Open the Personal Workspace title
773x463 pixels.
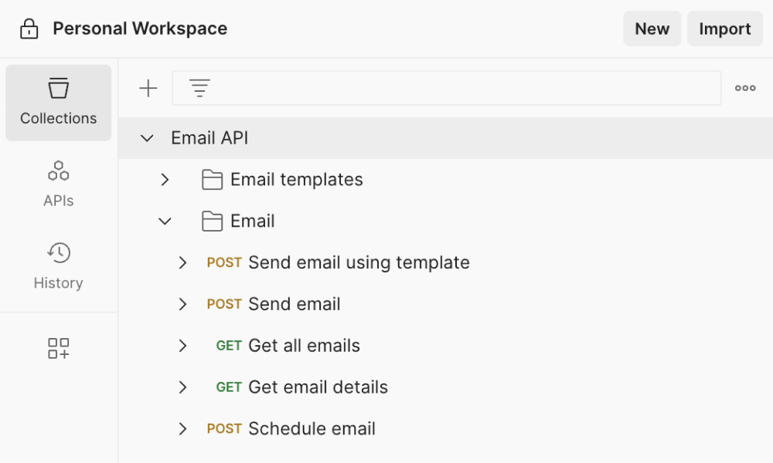[x=139, y=29]
